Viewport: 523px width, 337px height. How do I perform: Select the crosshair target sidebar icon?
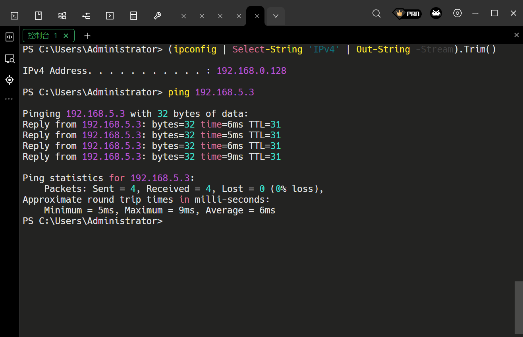coord(10,80)
